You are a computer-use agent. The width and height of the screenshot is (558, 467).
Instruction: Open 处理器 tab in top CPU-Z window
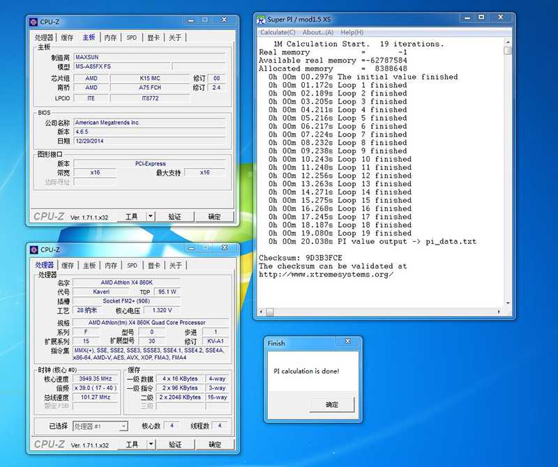pos(44,38)
